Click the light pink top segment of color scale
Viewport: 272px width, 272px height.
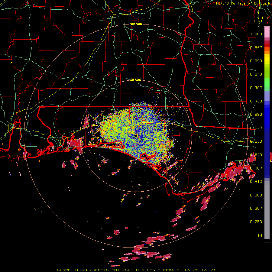click(x=267, y=32)
